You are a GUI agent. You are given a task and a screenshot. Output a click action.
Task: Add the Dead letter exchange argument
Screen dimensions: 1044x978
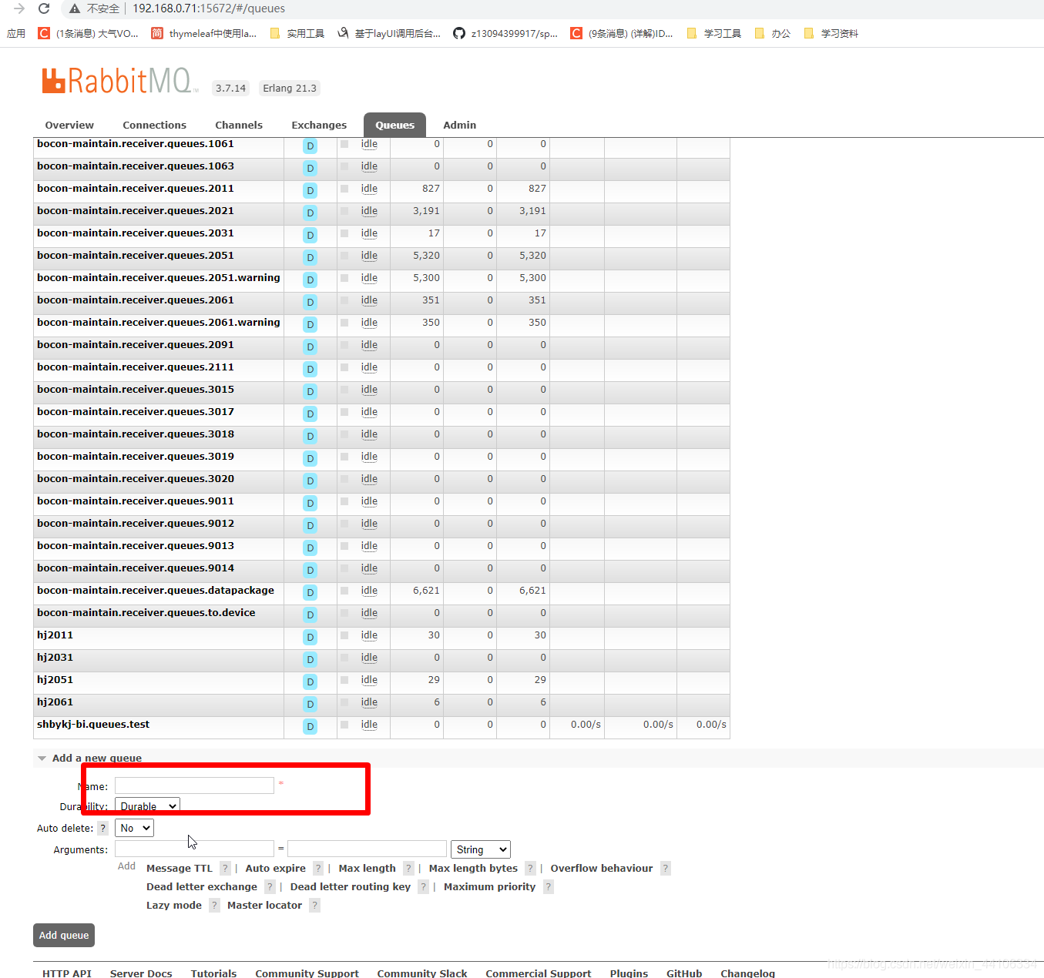tap(202, 887)
